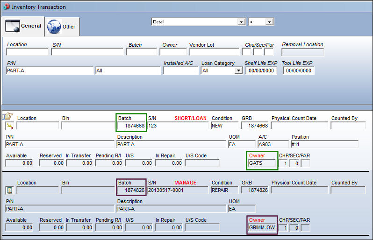373x240 pixels.
Task: Click the Position field showing #11
Action: coord(324,144)
